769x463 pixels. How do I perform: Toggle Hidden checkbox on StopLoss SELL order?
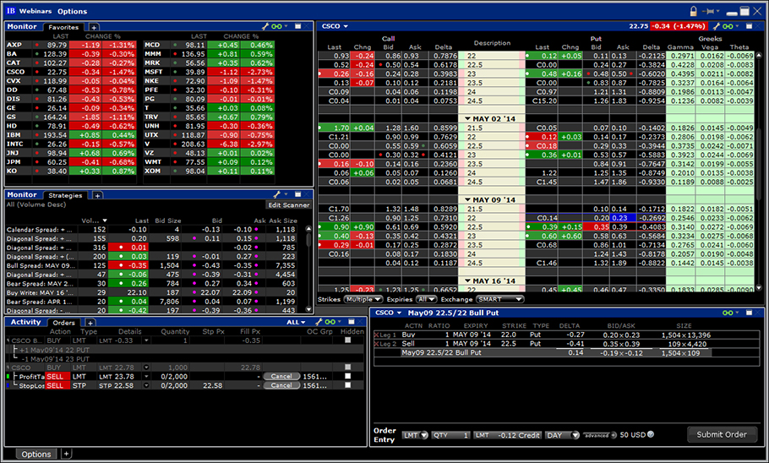[347, 385]
